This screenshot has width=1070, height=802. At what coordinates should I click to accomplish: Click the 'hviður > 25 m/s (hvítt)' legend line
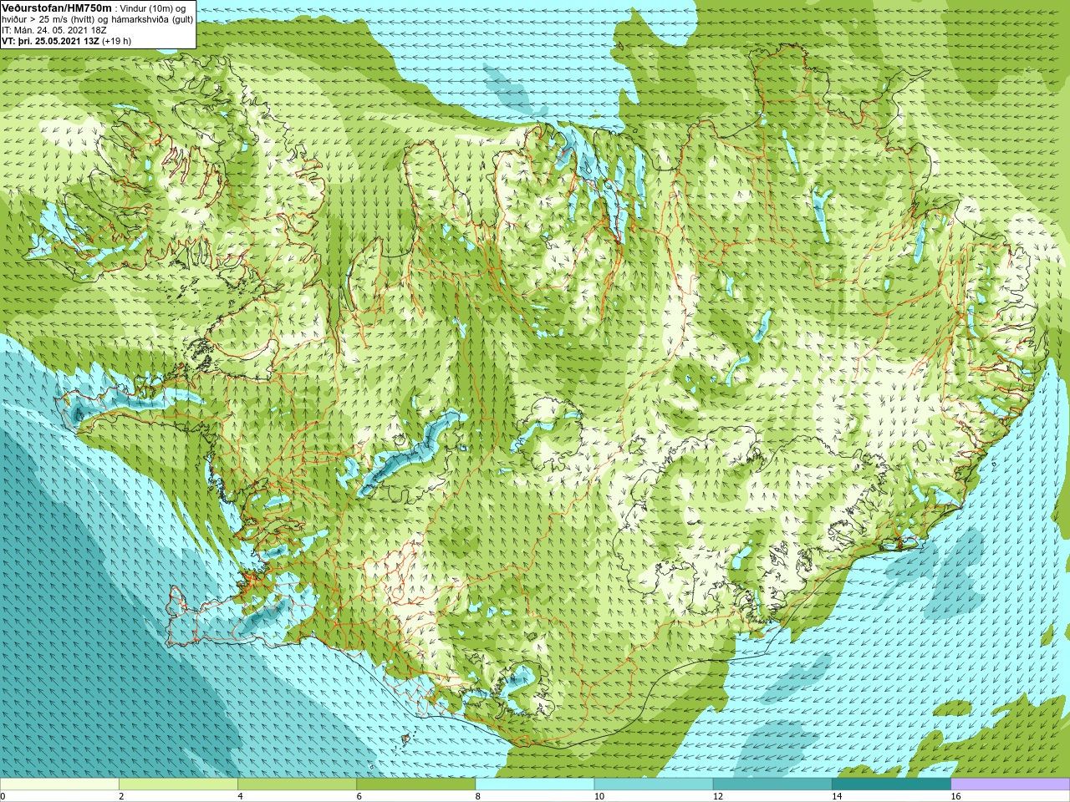coord(98,19)
